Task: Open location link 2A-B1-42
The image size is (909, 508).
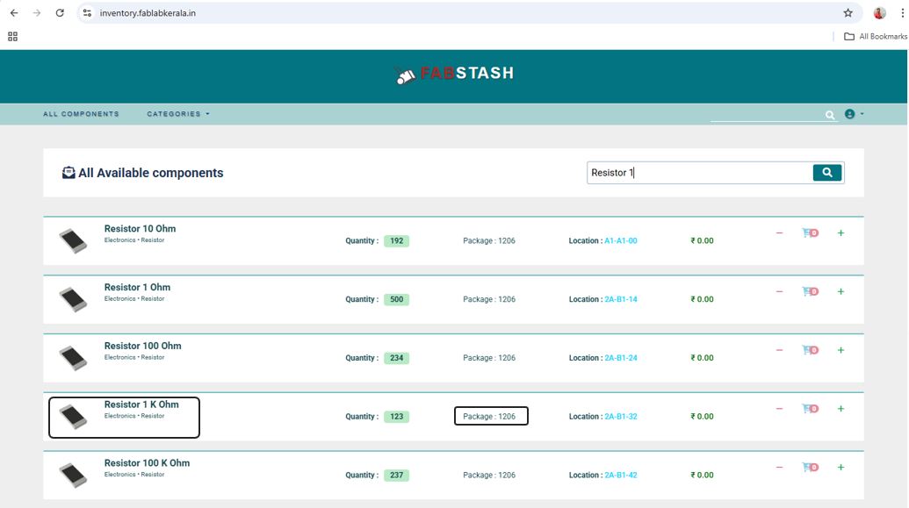Action: pos(620,475)
